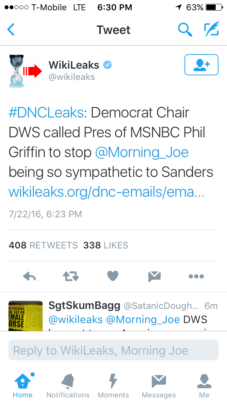Open the #DNCLeaks hashtag
This screenshot has height=402, width=227.
(46, 113)
